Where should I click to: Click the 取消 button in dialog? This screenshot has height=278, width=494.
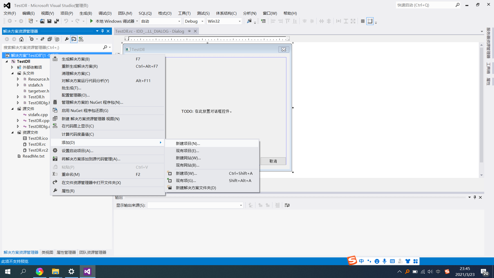click(273, 161)
